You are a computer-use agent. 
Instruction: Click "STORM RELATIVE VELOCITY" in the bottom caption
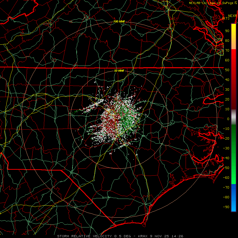85,236
